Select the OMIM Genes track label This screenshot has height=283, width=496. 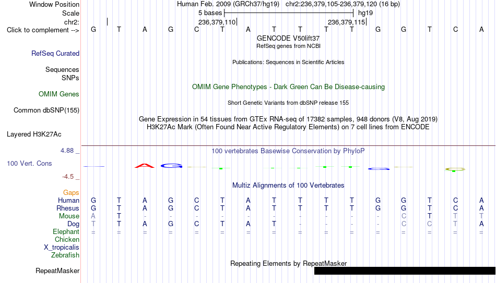[59, 94]
